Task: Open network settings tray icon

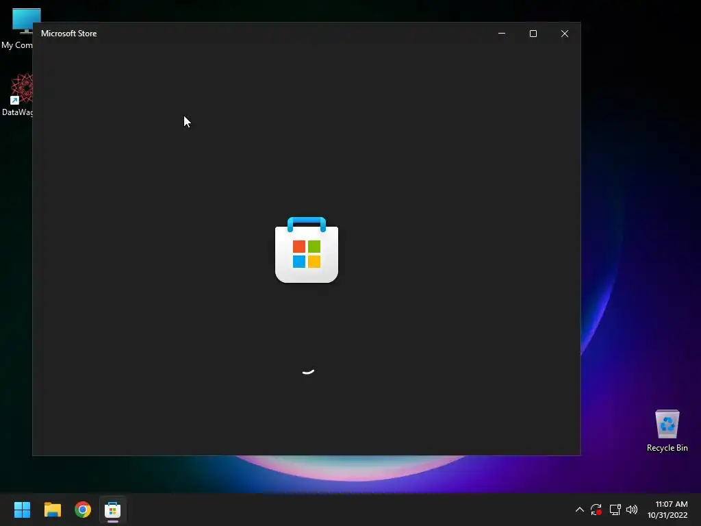Action: click(x=615, y=510)
